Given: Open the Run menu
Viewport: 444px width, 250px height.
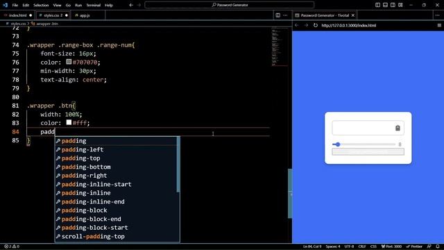Looking at the screenshot, I should point(78,5).
